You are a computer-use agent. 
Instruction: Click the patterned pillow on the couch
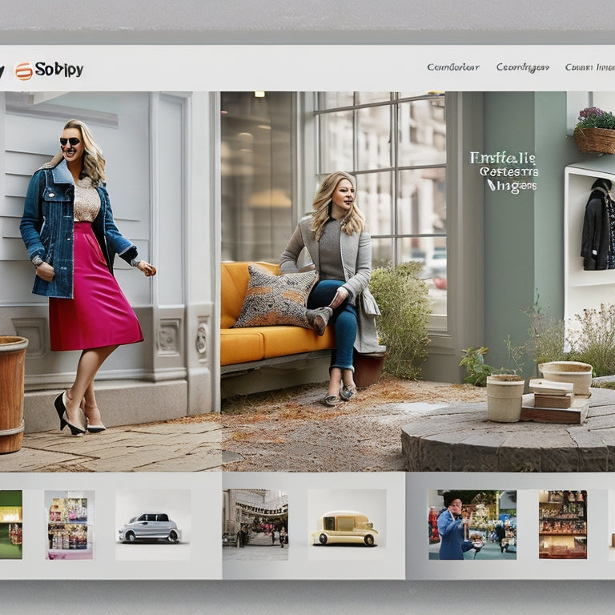[275, 298]
